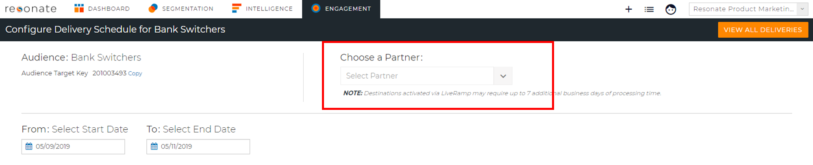Click the Engagement circular icon
The width and height of the screenshot is (813, 165).
(316, 8)
